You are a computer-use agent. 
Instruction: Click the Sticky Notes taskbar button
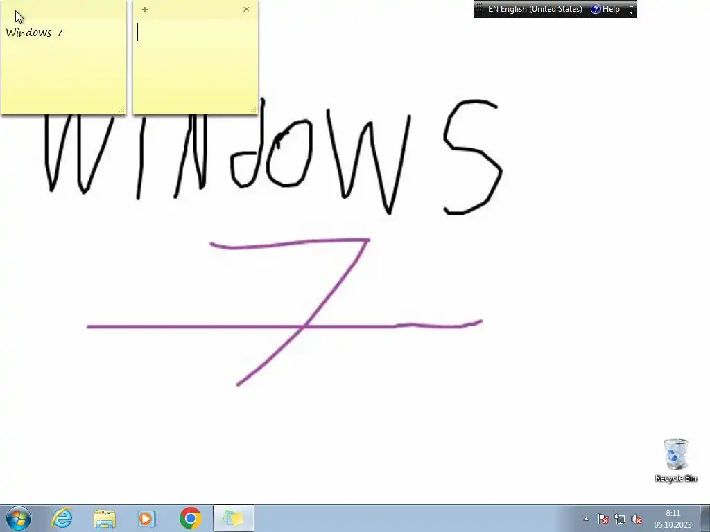234,518
